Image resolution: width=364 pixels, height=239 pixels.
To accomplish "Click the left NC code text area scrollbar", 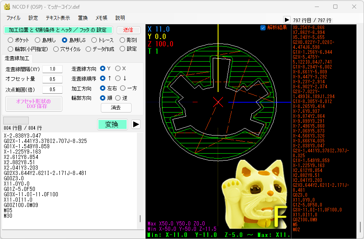I will (x=140, y=181).
